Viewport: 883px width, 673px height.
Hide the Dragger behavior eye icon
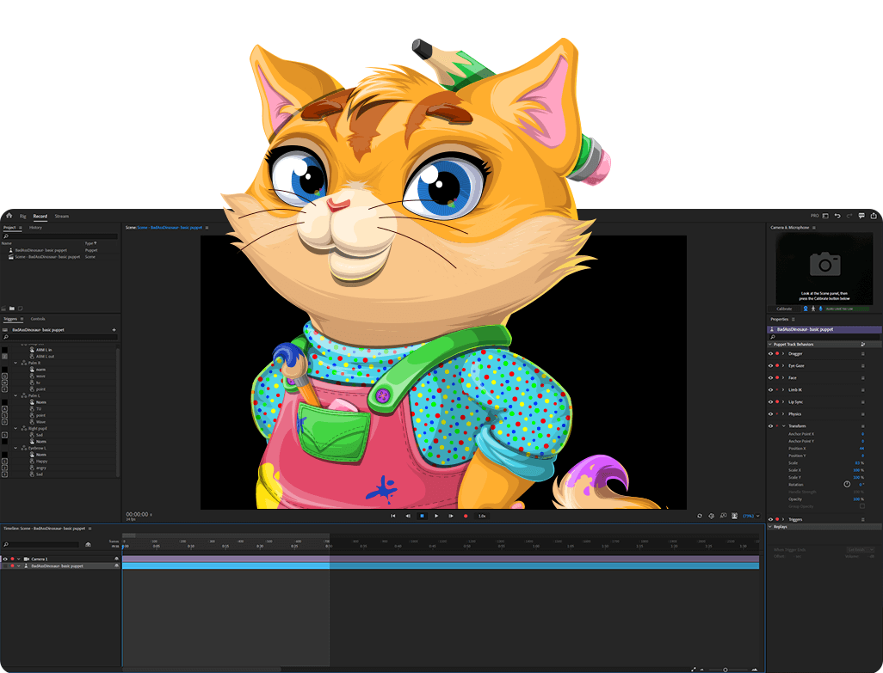pyautogui.click(x=770, y=353)
